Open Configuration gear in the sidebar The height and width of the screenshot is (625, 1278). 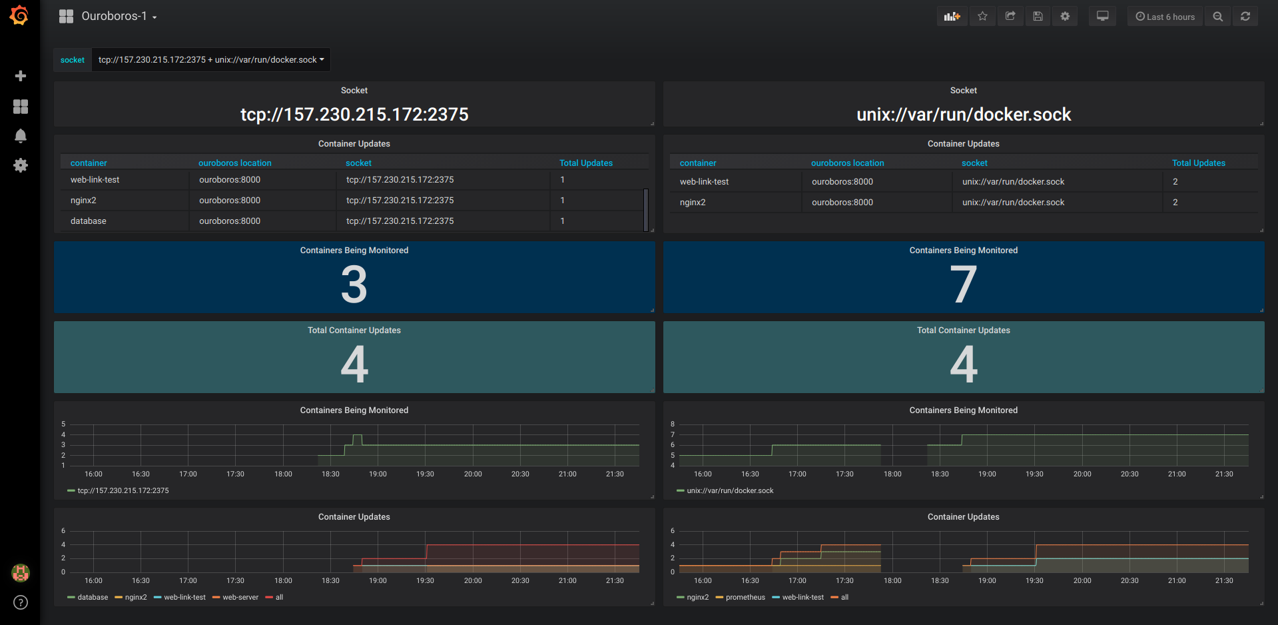pyautogui.click(x=21, y=165)
